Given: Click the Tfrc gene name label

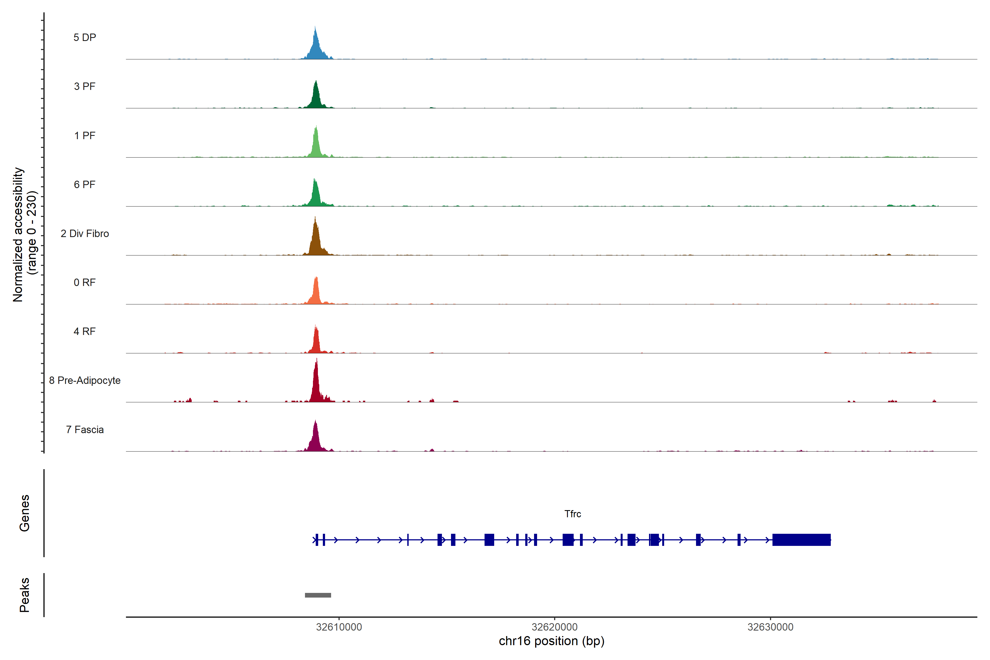Looking at the screenshot, I should coord(573,514).
